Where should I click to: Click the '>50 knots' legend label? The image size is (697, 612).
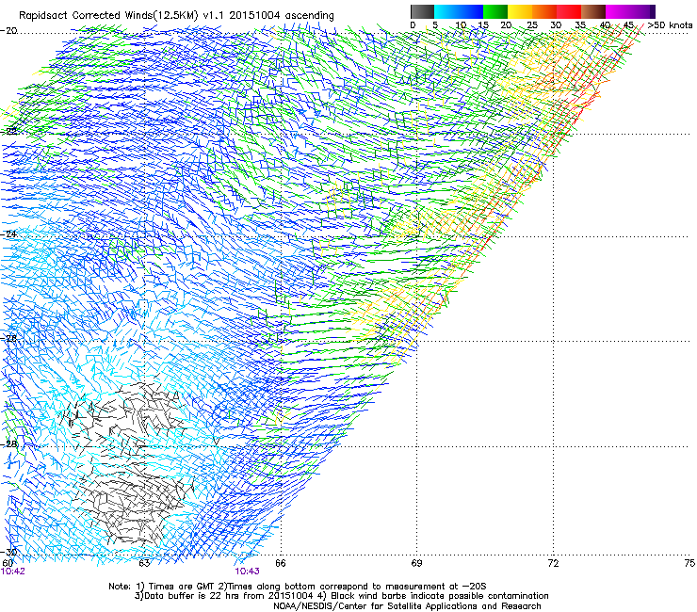pos(670,25)
